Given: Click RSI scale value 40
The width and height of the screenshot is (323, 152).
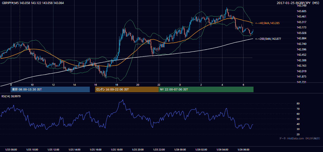Looking at the screenshot, I should (x=298, y=124).
